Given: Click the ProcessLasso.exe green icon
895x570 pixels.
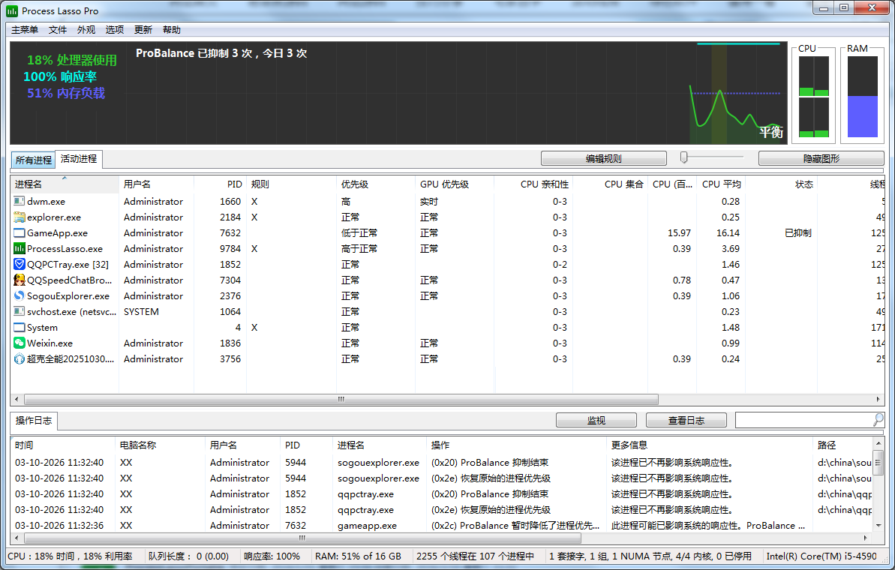Looking at the screenshot, I should 20,249.
